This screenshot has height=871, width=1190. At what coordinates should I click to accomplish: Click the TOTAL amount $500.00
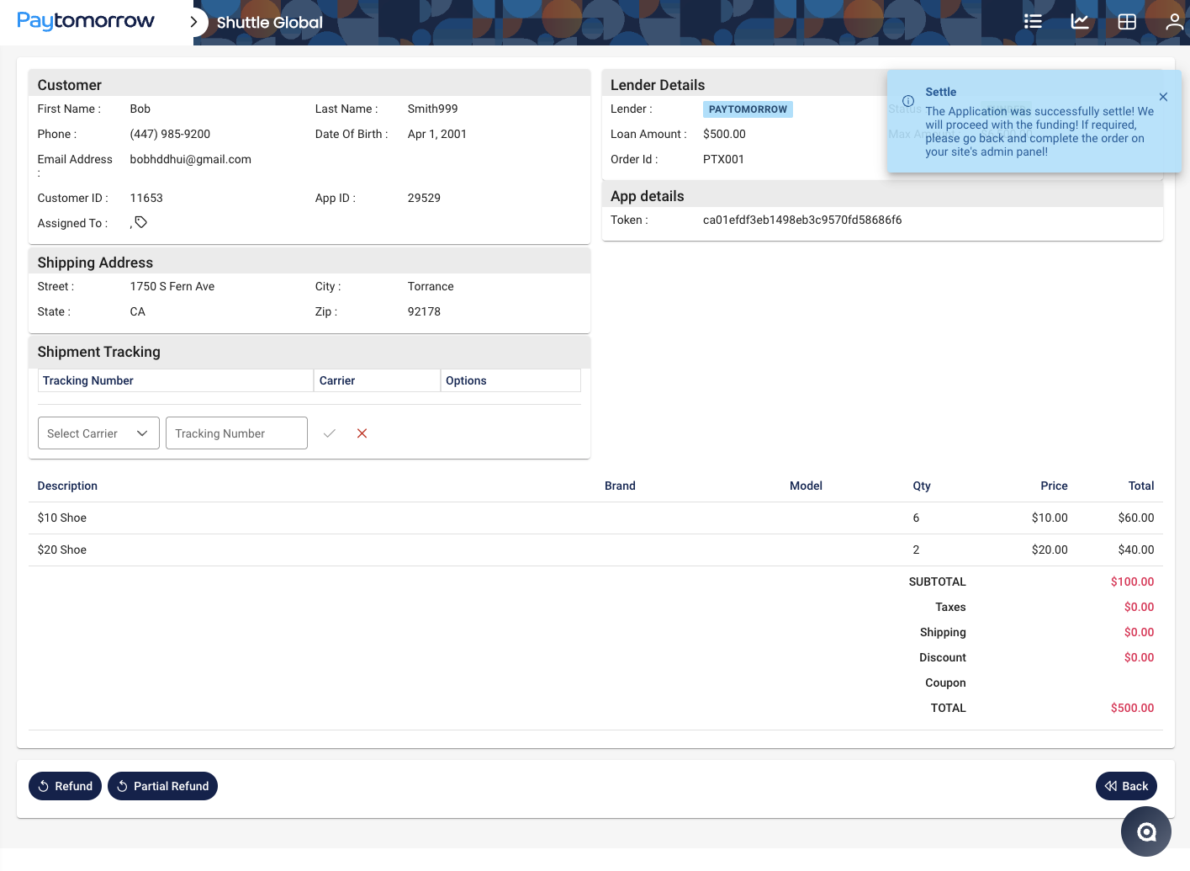[x=1132, y=708]
